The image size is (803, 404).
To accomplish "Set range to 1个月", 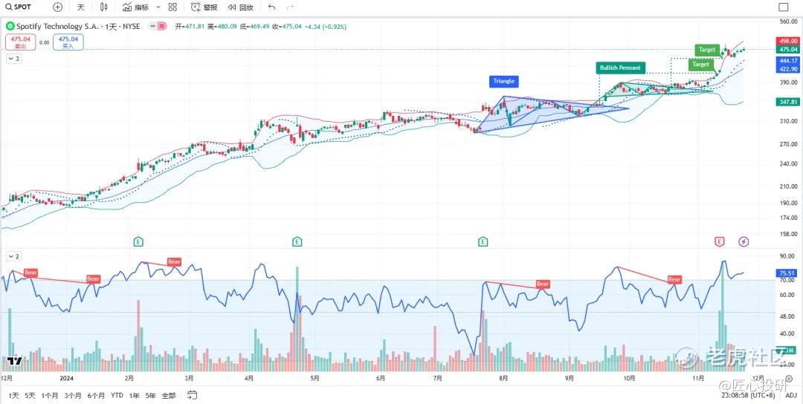I will point(50,395).
